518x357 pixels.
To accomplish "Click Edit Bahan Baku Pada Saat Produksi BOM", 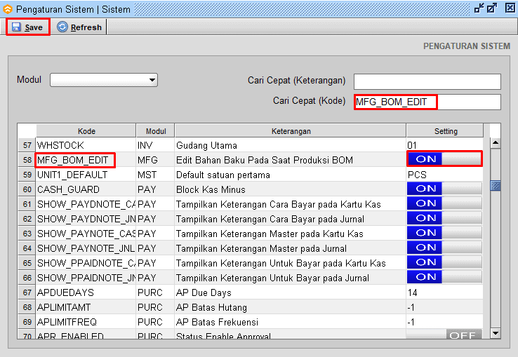I will click(x=291, y=160).
